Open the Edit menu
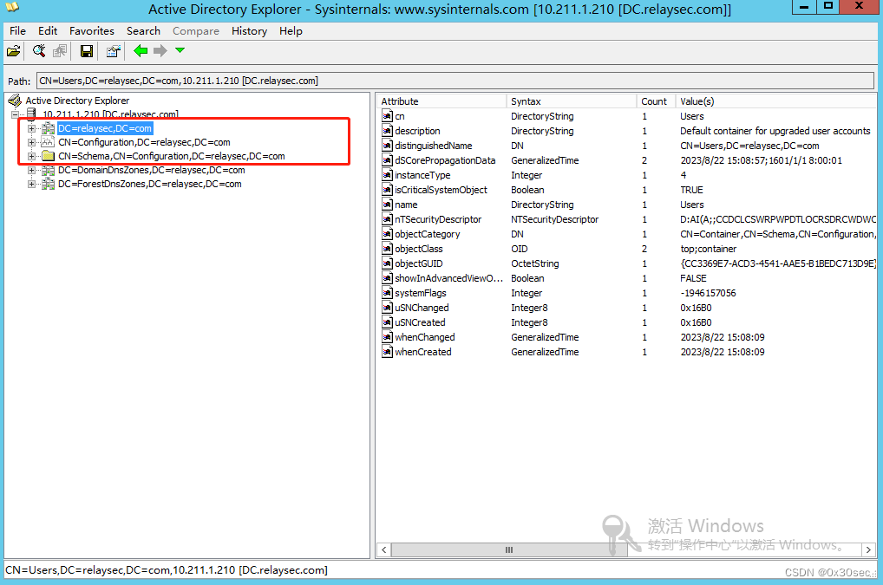883x585 pixels. tap(48, 31)
